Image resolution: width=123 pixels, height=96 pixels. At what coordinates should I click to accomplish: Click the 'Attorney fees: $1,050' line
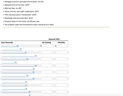click(x=13, y=8)
